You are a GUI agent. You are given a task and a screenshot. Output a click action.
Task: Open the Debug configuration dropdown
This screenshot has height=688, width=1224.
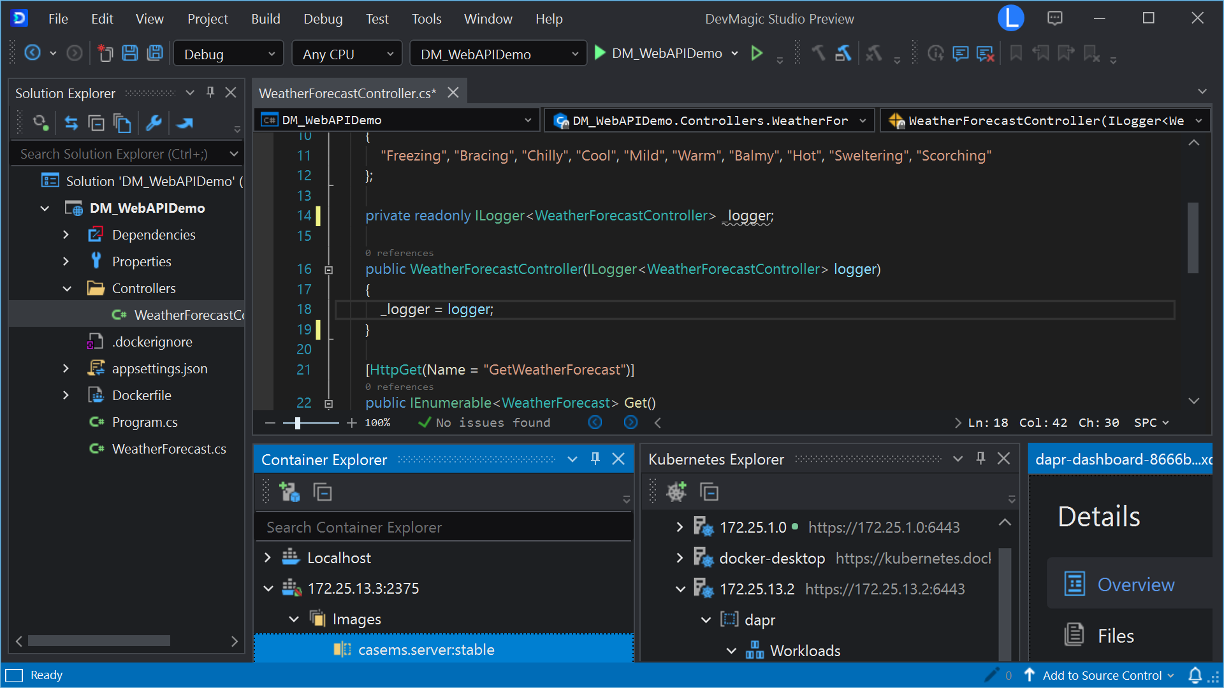[x=228, y=54]
